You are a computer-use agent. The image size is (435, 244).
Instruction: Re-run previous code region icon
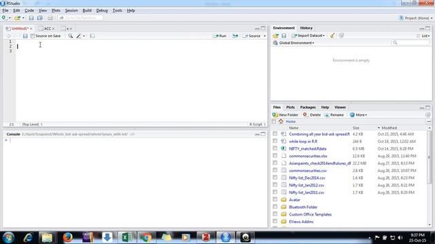pos(235,36)
